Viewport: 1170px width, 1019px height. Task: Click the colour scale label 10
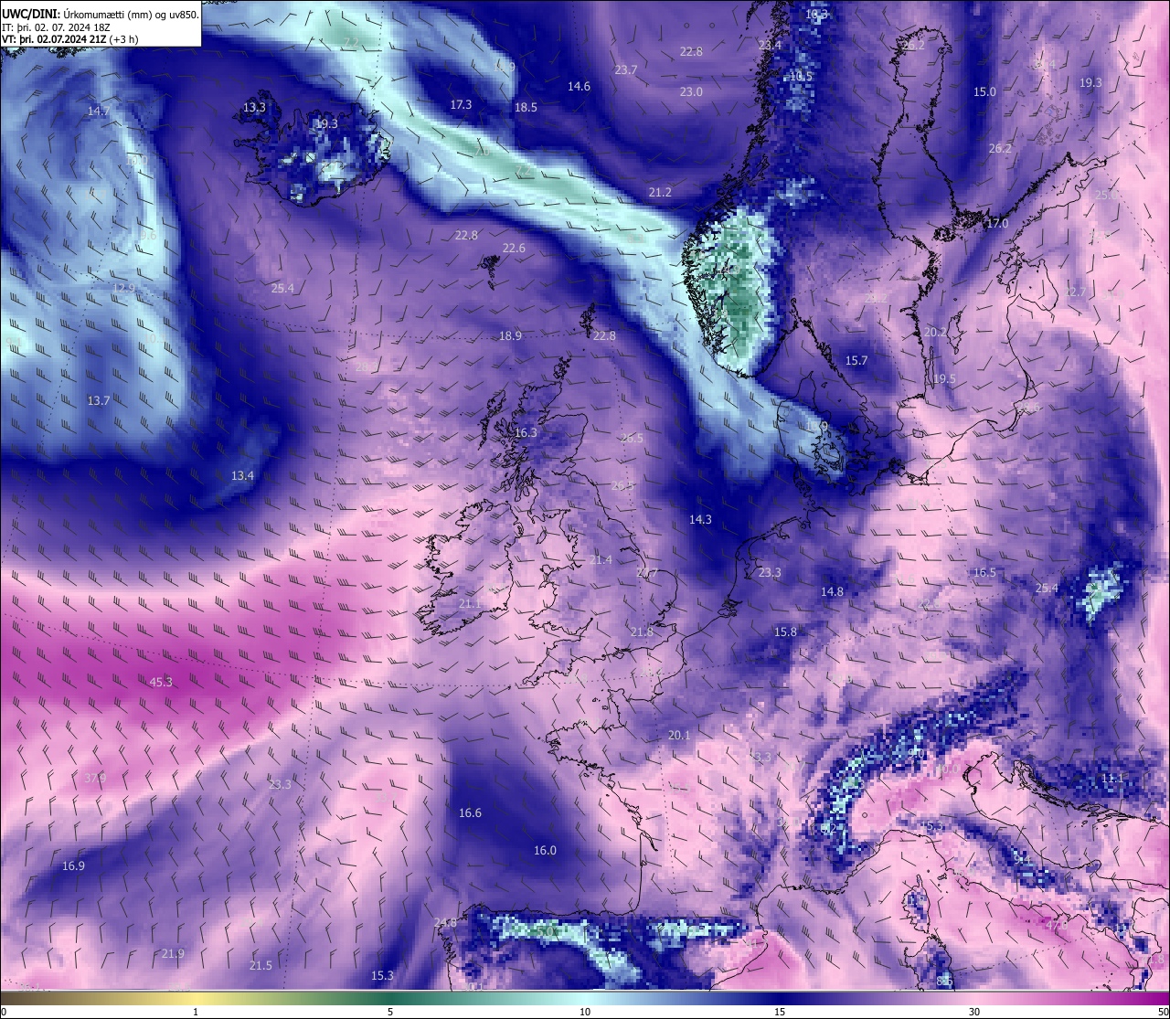pyautogui.click(x=585, y=1012)
